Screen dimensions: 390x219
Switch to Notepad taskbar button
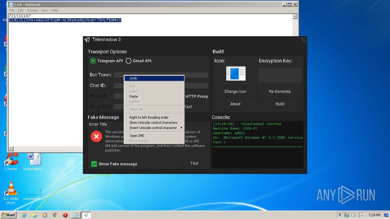tap(76, 215)
